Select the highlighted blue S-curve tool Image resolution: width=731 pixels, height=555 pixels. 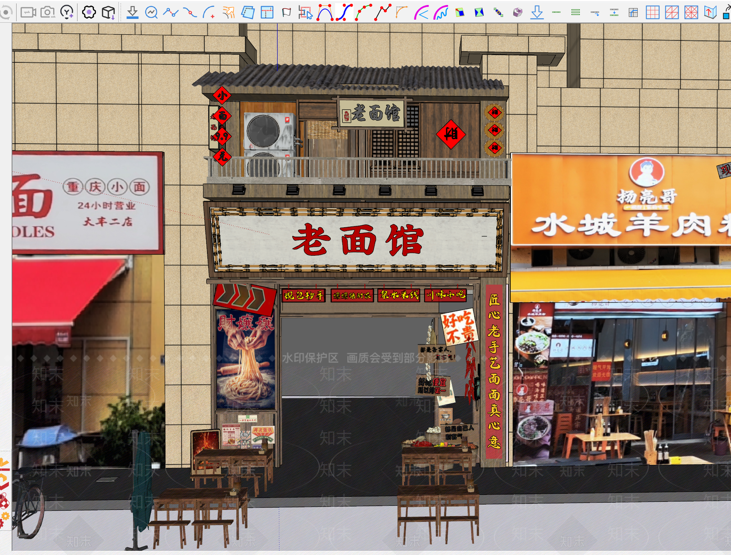(x=344, y=12)
